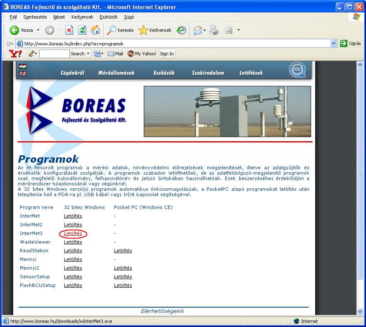This screenshot has width=366, height=327.
Task: Click the Vissza back arrow icon
Action: [x=14, y=30]
